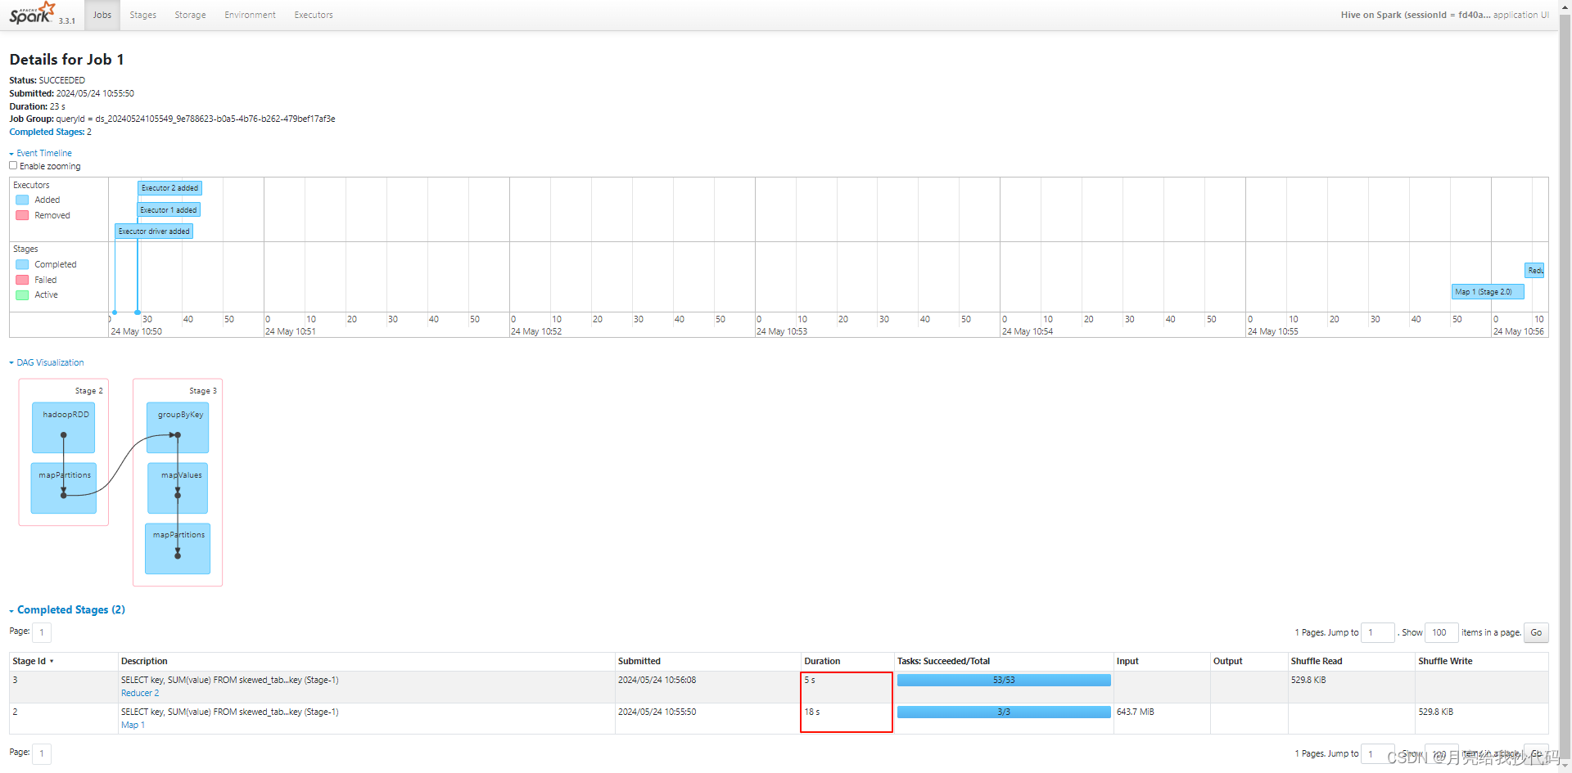Click the mapPartitions node in Stage 3
This screenshot has height=773, width=1572.
click(178, 549)
